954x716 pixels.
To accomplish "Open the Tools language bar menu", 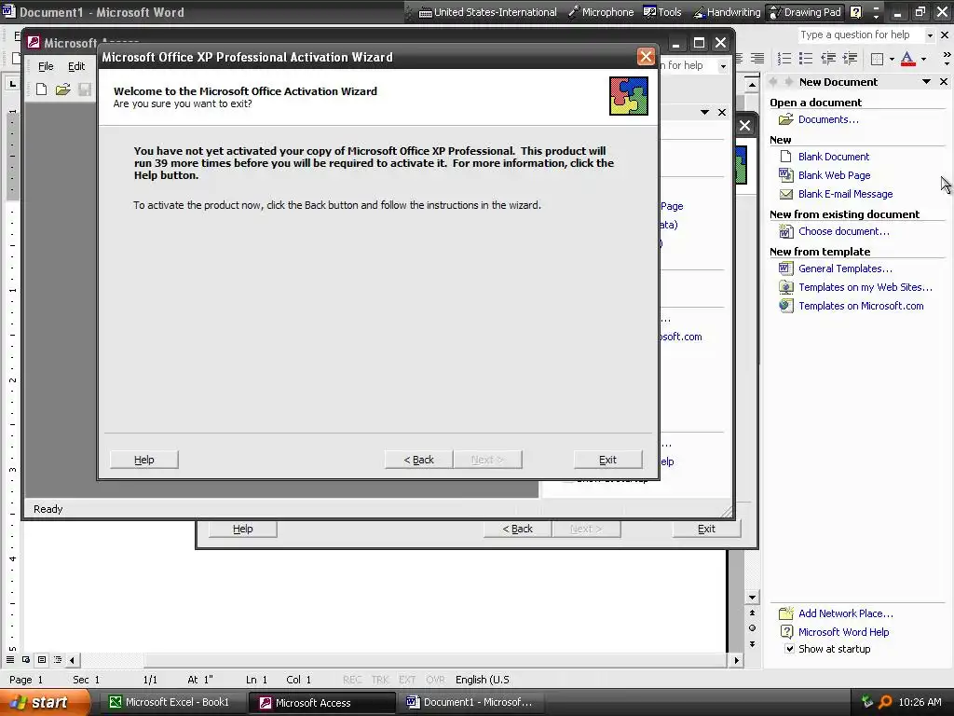I will click(x=662, y=12).
